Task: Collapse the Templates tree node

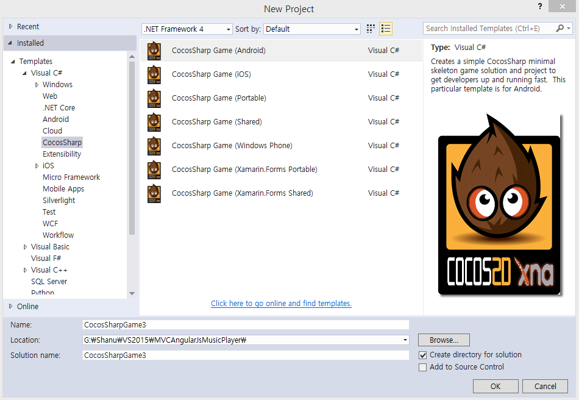Action: click(13, 62)
